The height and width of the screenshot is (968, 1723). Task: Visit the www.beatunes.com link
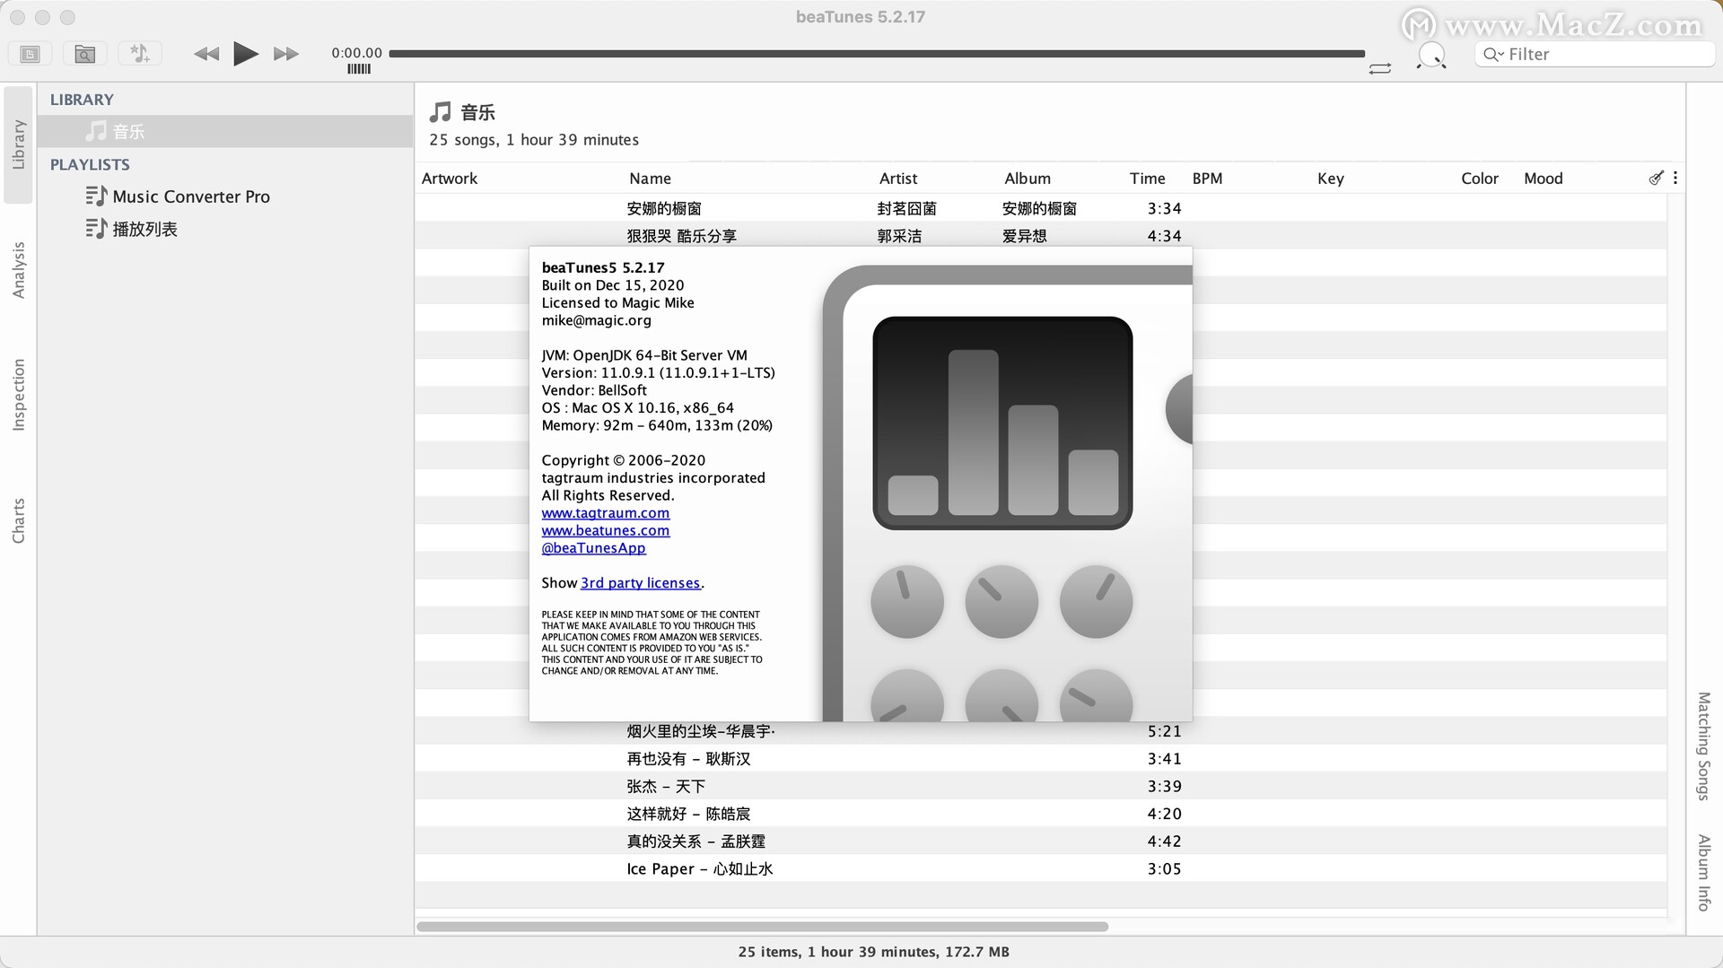[606, 530]
